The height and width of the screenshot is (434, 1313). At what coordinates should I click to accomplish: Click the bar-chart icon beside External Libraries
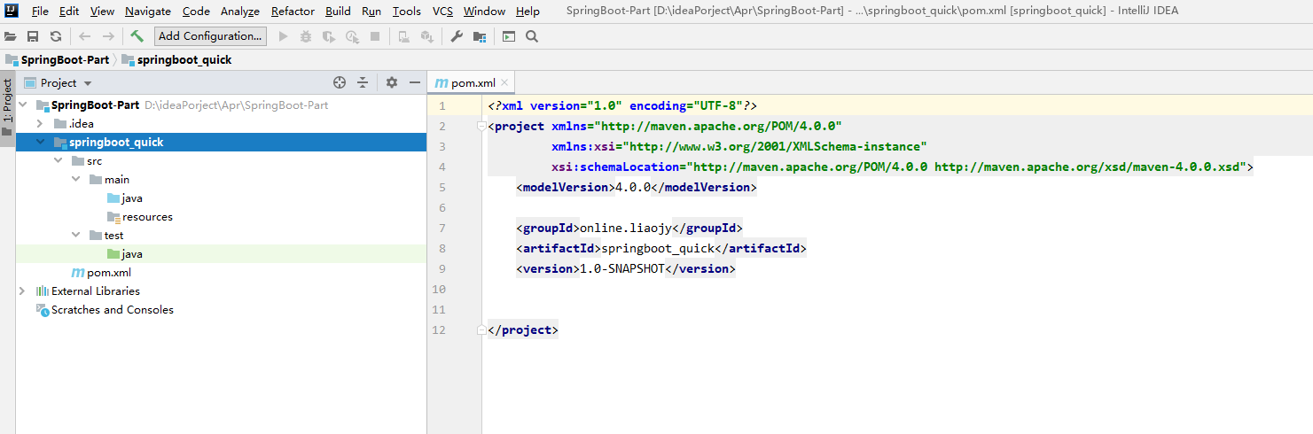[x=42, y=291]
